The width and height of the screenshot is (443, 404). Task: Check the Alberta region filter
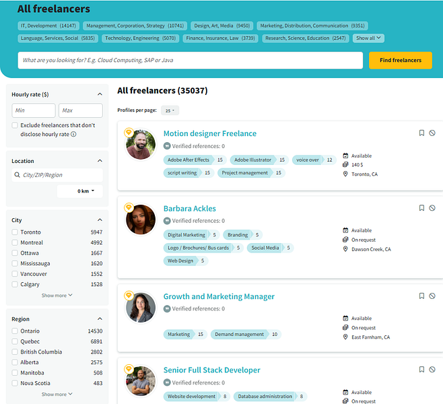click(x=15, y=362)
